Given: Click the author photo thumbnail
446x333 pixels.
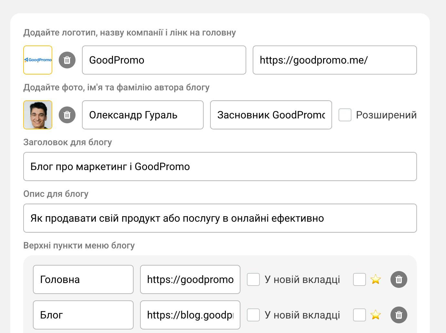Looking at the screenshot, I should 38,115.
